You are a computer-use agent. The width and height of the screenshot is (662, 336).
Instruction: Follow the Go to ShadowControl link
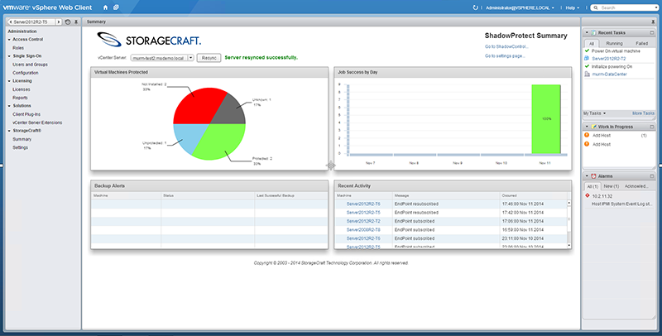coord(506,46)
